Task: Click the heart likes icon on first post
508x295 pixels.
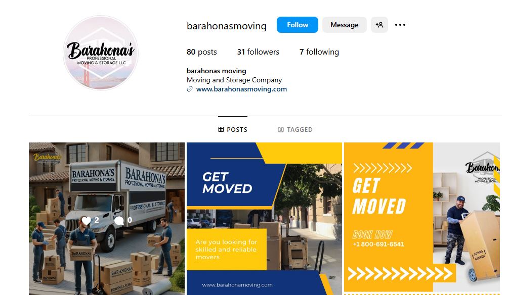Action: (x=86, y=221)
